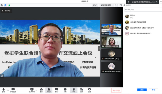The height and width of the screenshot is (94, 162).
Task: Expand video options arrow beside camera
Action: coord(17,90)
